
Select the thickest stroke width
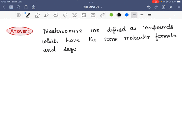click(149, 15)
